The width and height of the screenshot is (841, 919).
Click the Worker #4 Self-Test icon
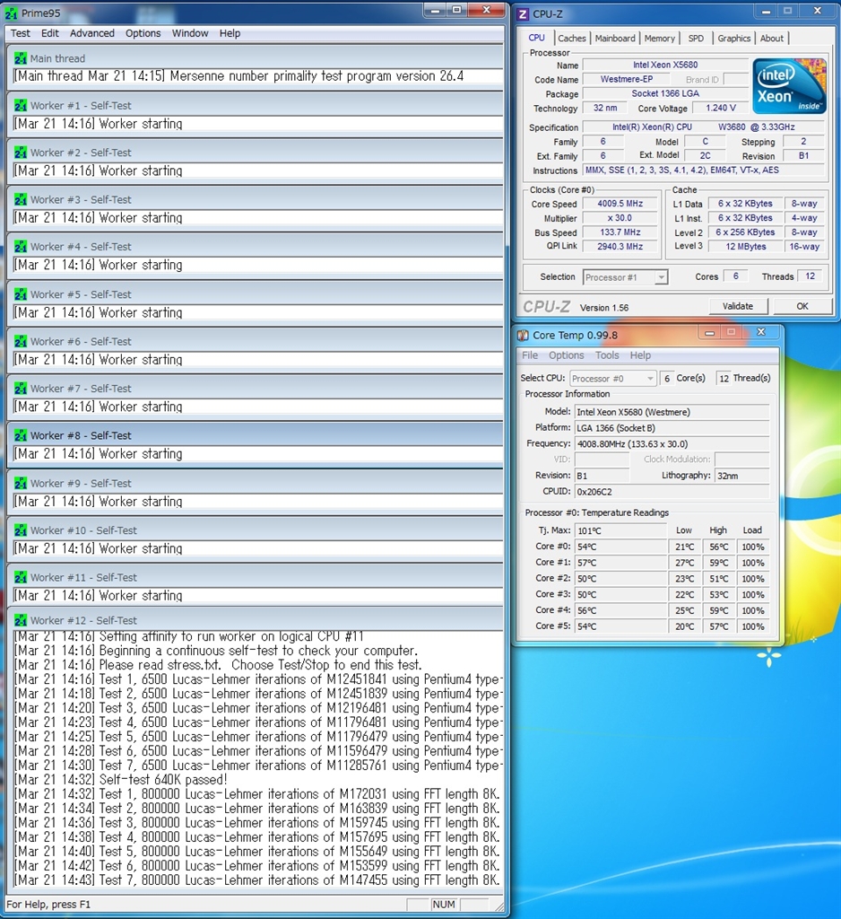(x=21, y=247)
